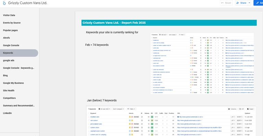Tick the van custom row checkbox
The height and width of the screenshot is (136, 263).
pyautogui.click(x=89, y=120)
